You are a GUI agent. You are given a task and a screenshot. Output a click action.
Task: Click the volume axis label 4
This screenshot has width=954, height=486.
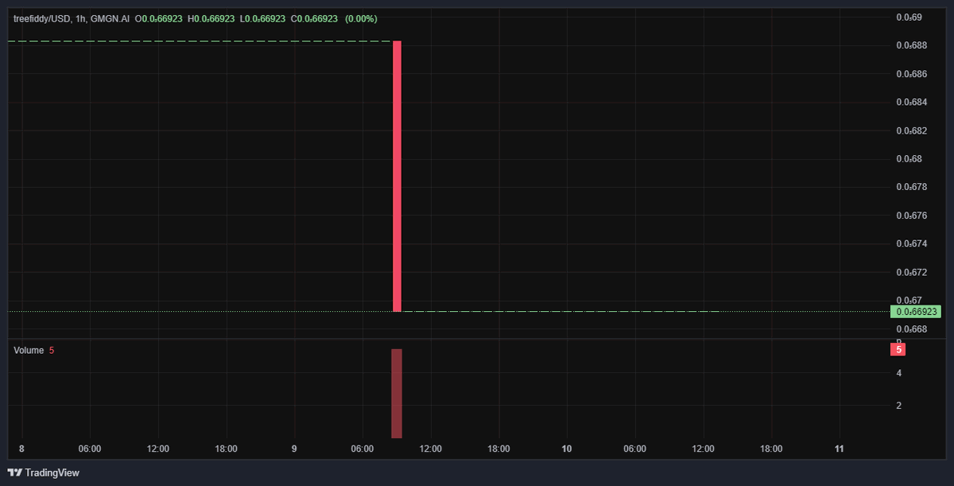[x=899, y=372]
